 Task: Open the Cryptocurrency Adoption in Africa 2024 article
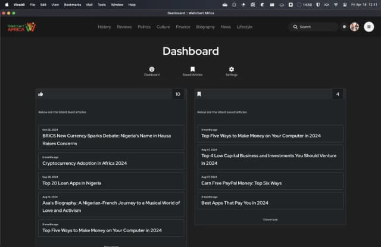click(x=85, y=163)
